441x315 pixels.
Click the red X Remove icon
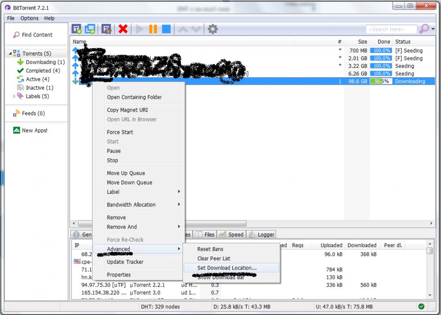(123, 29)
